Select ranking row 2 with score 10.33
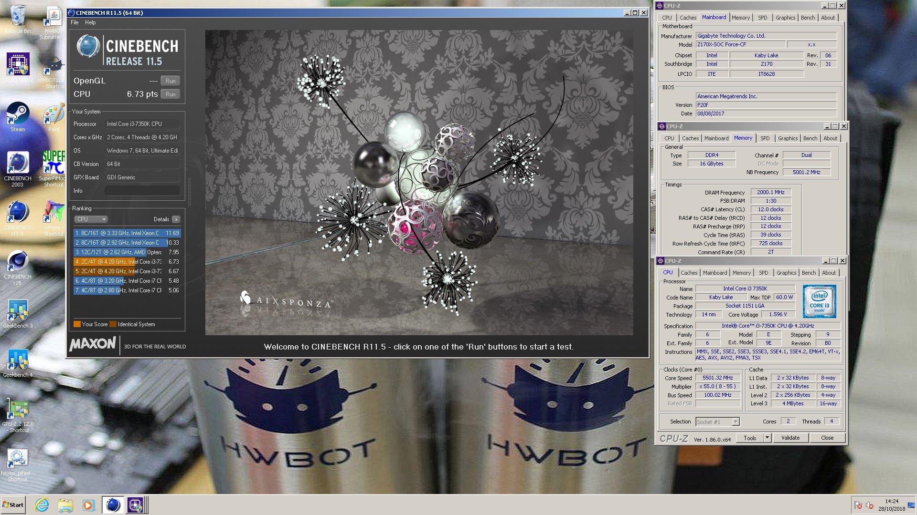 tap(127, 243)
